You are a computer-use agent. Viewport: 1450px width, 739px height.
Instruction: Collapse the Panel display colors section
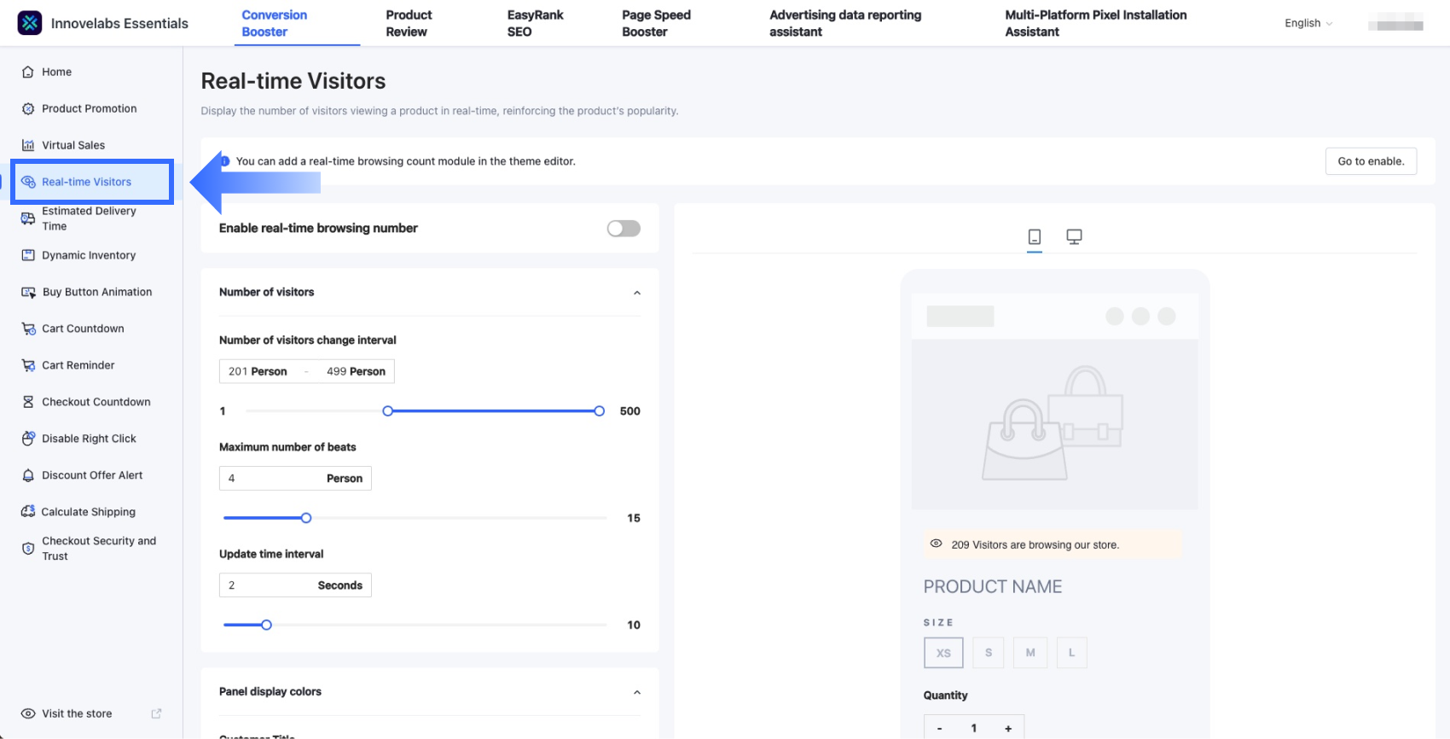[x=636, y=692]
